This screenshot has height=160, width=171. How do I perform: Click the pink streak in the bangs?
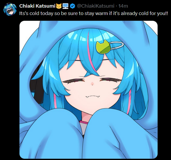[92, 53]
